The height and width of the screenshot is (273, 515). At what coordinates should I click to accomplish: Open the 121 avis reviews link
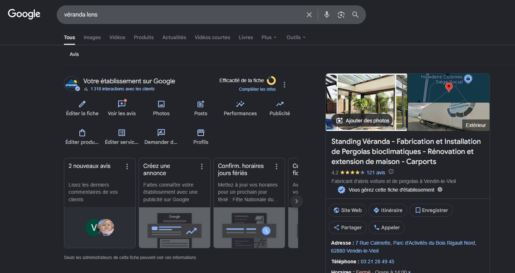click(x=376, y=172)
